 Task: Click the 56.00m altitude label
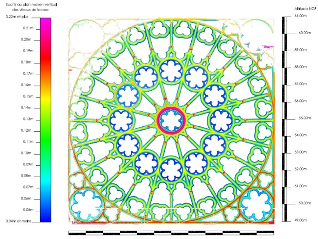click(x=300, y=100)
